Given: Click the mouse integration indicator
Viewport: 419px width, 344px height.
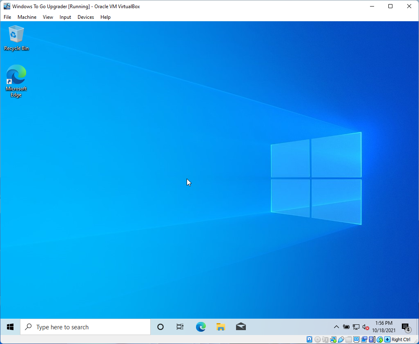Looking at the screenshot, I should [x=380, y=340].
